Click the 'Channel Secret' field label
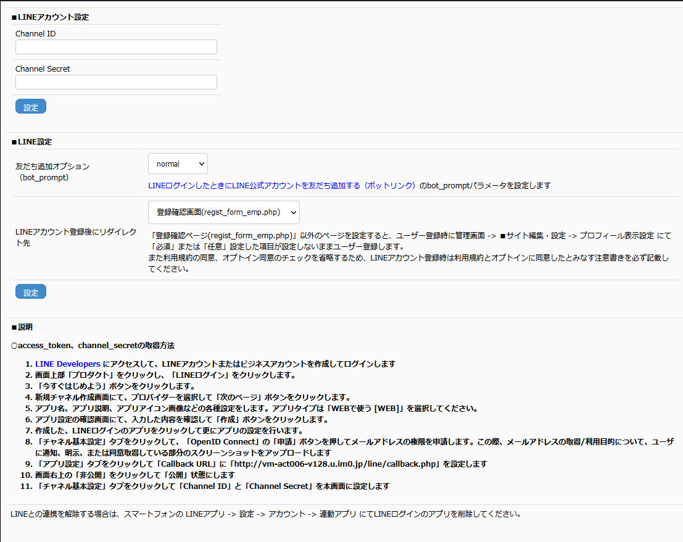Image resolution: width=683 pixels, height=542 pixels. tap(43, 69)
